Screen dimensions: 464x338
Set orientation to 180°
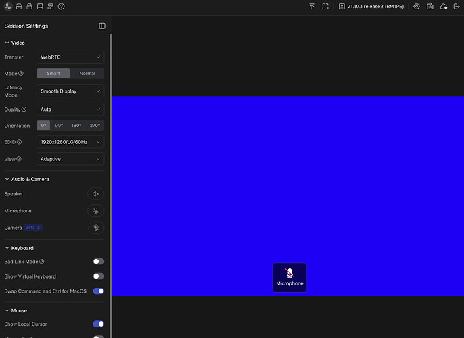(76, 125)
